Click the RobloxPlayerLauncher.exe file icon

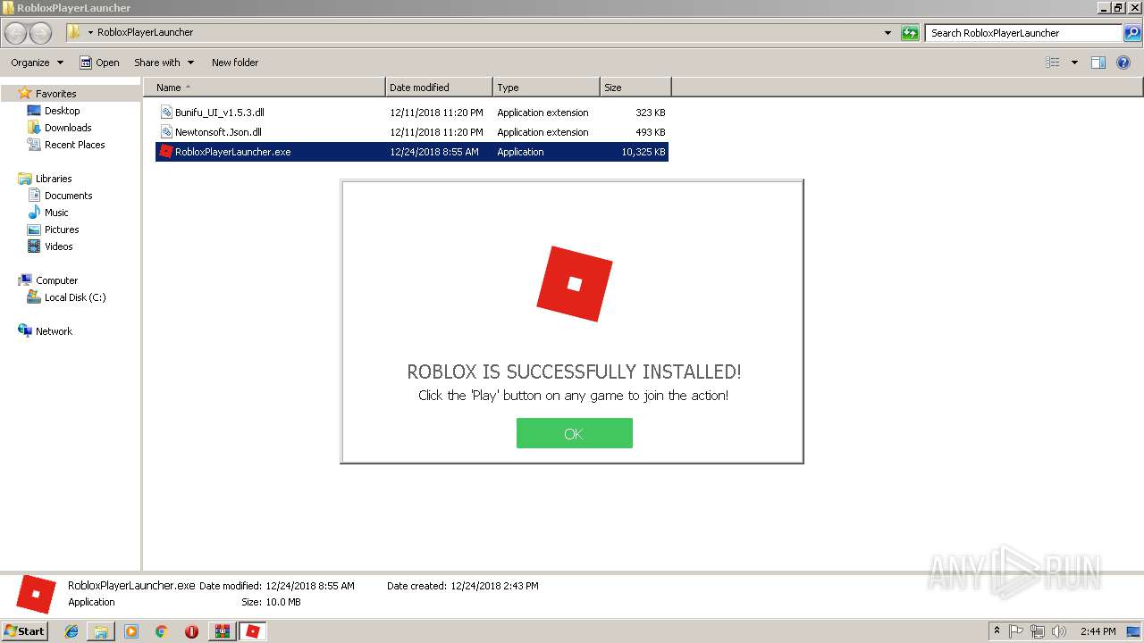click(x=165, y=152)
